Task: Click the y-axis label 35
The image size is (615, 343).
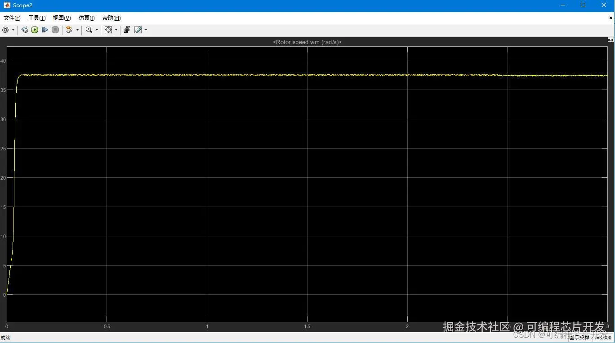Action: pos(3,90)
